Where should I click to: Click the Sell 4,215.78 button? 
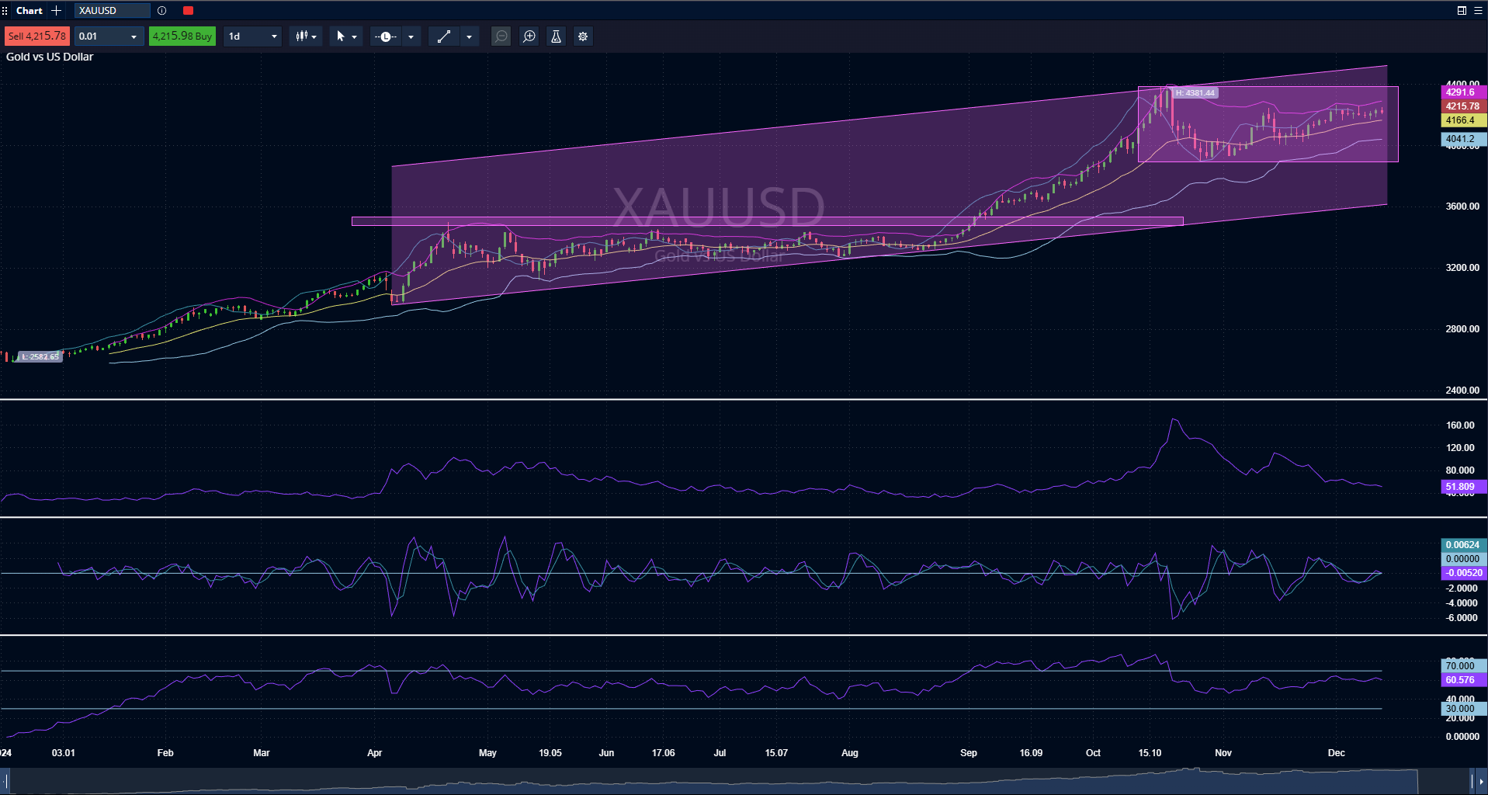36,36
